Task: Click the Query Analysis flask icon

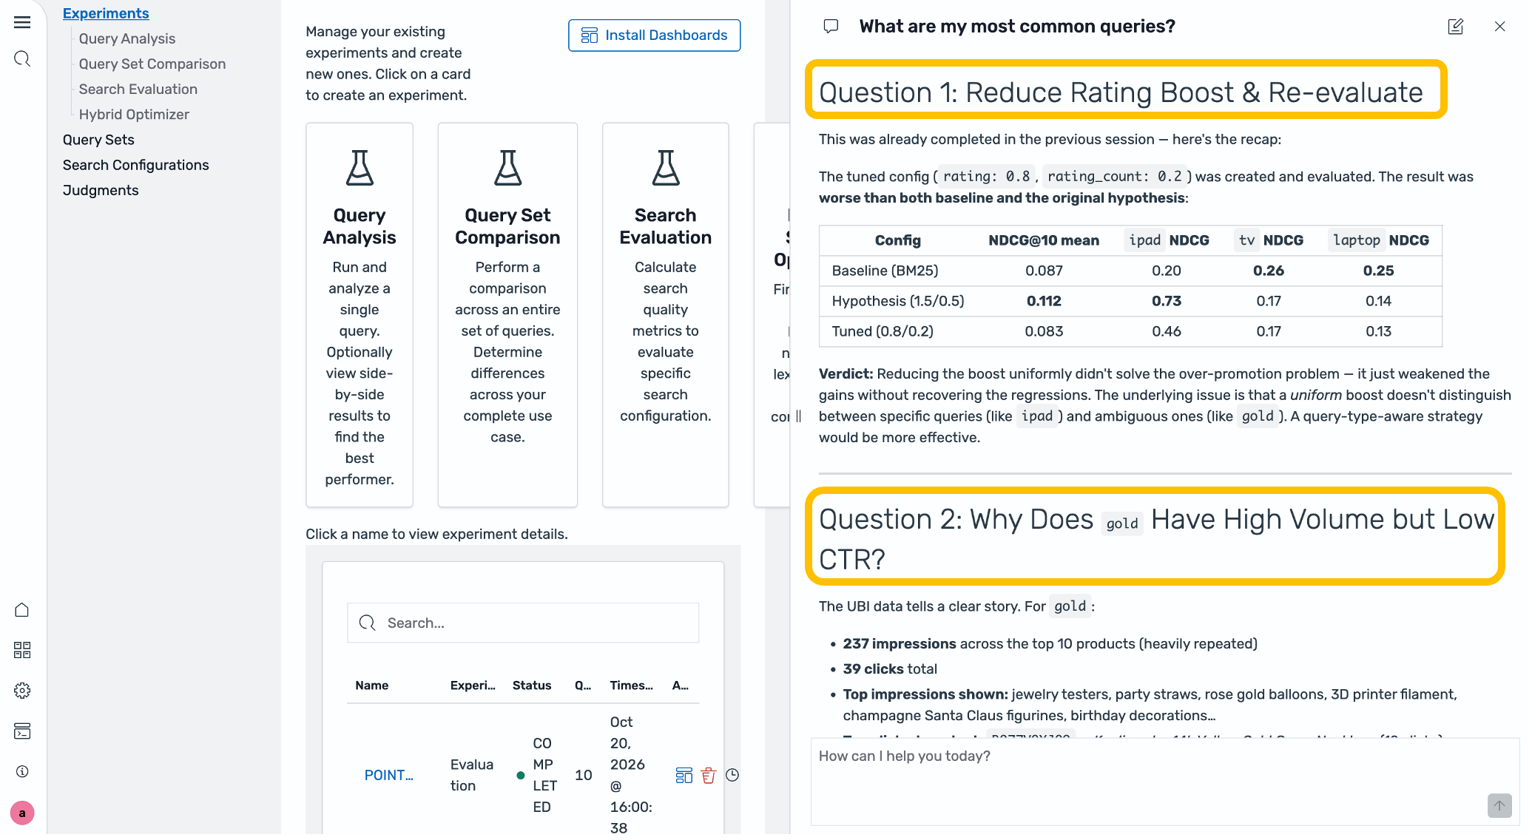Action: [x=360, y=168]
